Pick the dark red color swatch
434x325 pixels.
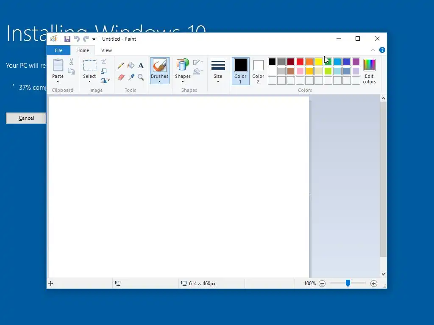(291, 62)
